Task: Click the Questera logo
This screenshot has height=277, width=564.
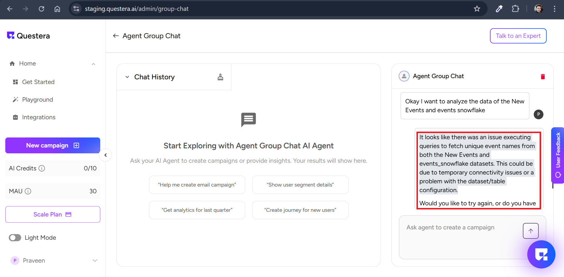Action: pos(29,36)
